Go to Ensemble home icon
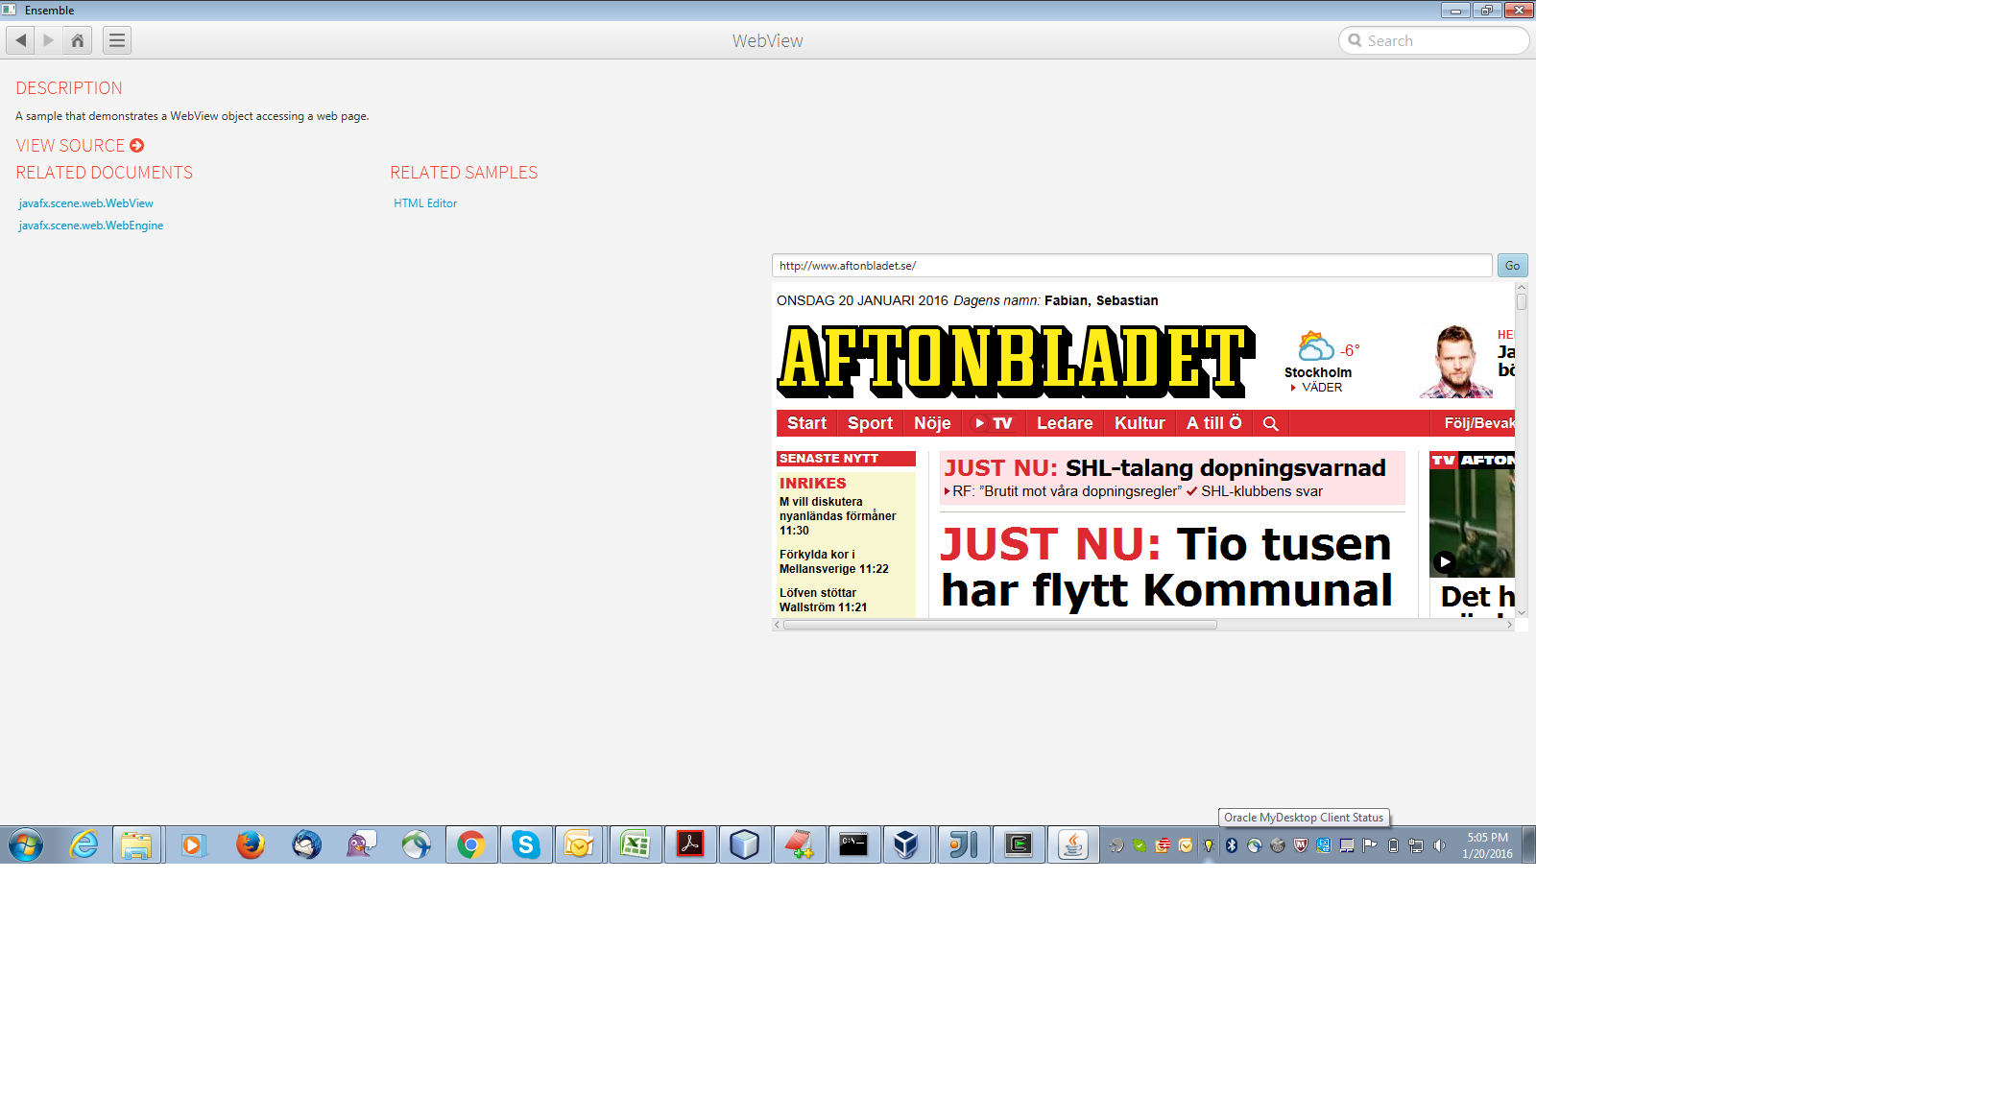This screenshot has height=1117, width=2016. click(x=78, y=40)
